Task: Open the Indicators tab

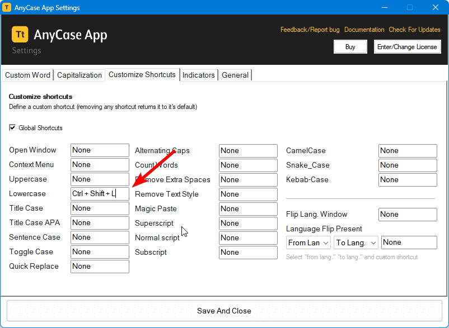Action: click(x=198, y=75)
